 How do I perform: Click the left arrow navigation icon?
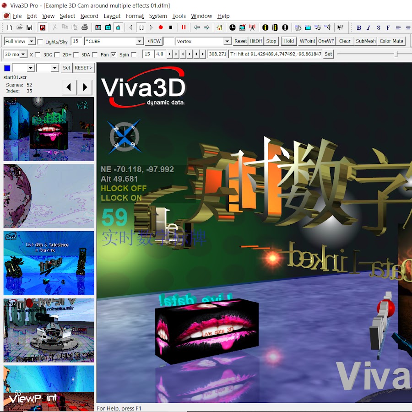pyautogui.click(x=196, y=27)
